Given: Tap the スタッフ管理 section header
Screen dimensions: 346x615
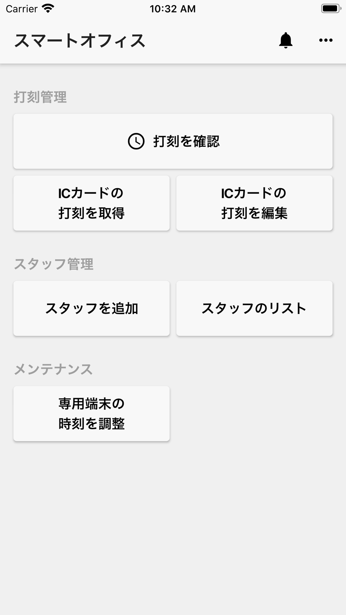Looking at the screenshot, I should (x=54, y=264).
